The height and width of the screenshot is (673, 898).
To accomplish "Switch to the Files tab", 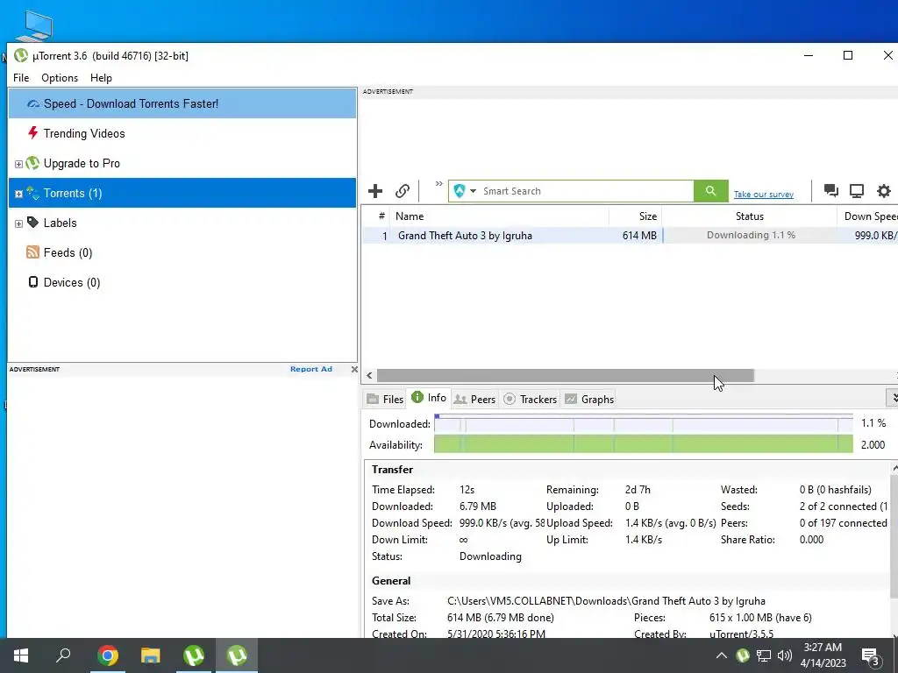I will click(x=386, y=399).
